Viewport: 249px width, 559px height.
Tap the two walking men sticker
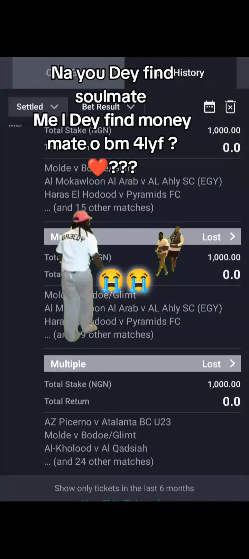pyautogui.click(x=169, y=250)
